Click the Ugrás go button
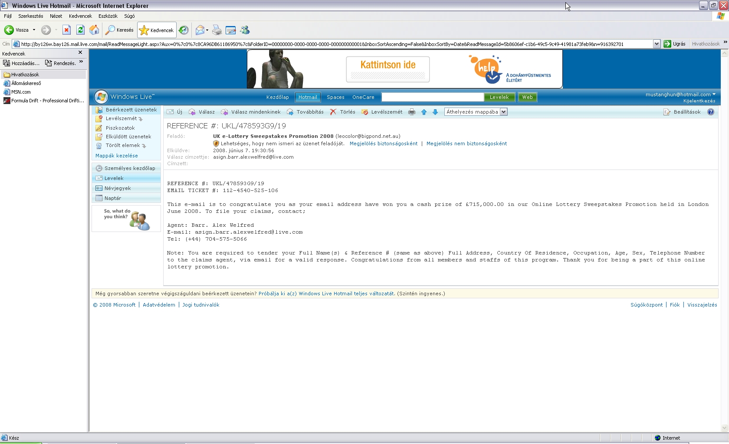729x444 pixels. pos(675,44)
